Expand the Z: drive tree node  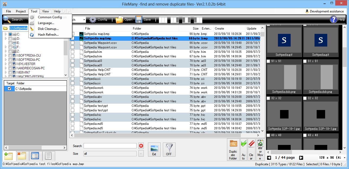pyautogui.click(x=6, y=51)
